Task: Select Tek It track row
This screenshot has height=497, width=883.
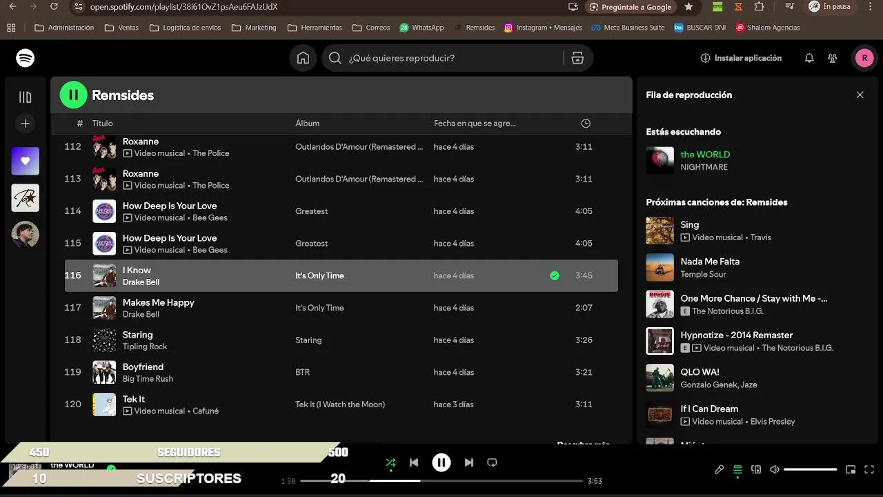Action: click(x=341, y=405)
